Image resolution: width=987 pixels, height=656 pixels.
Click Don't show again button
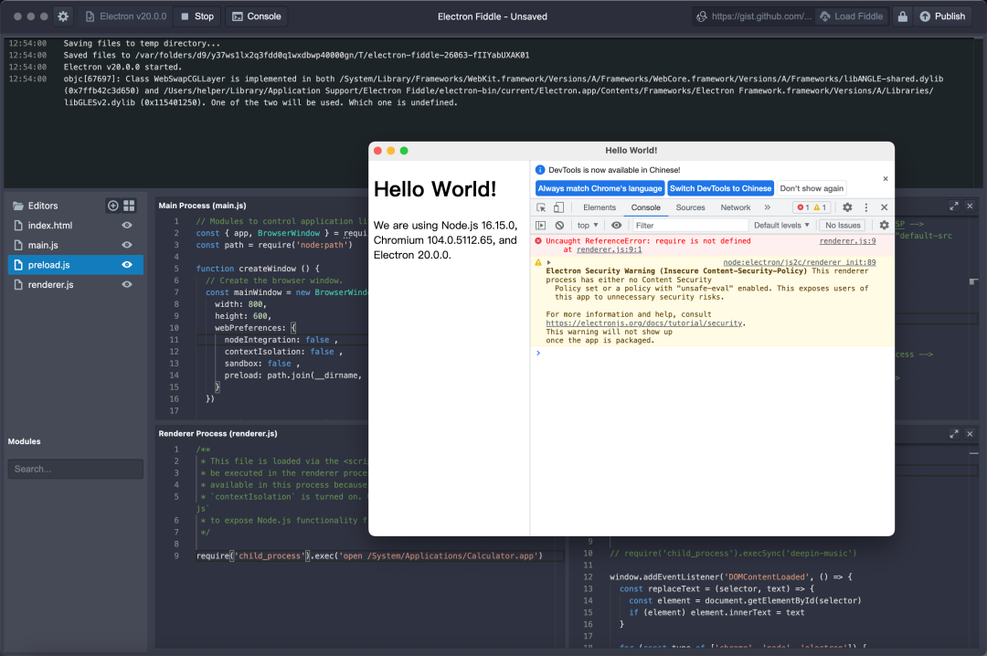(x=812, y=188)
